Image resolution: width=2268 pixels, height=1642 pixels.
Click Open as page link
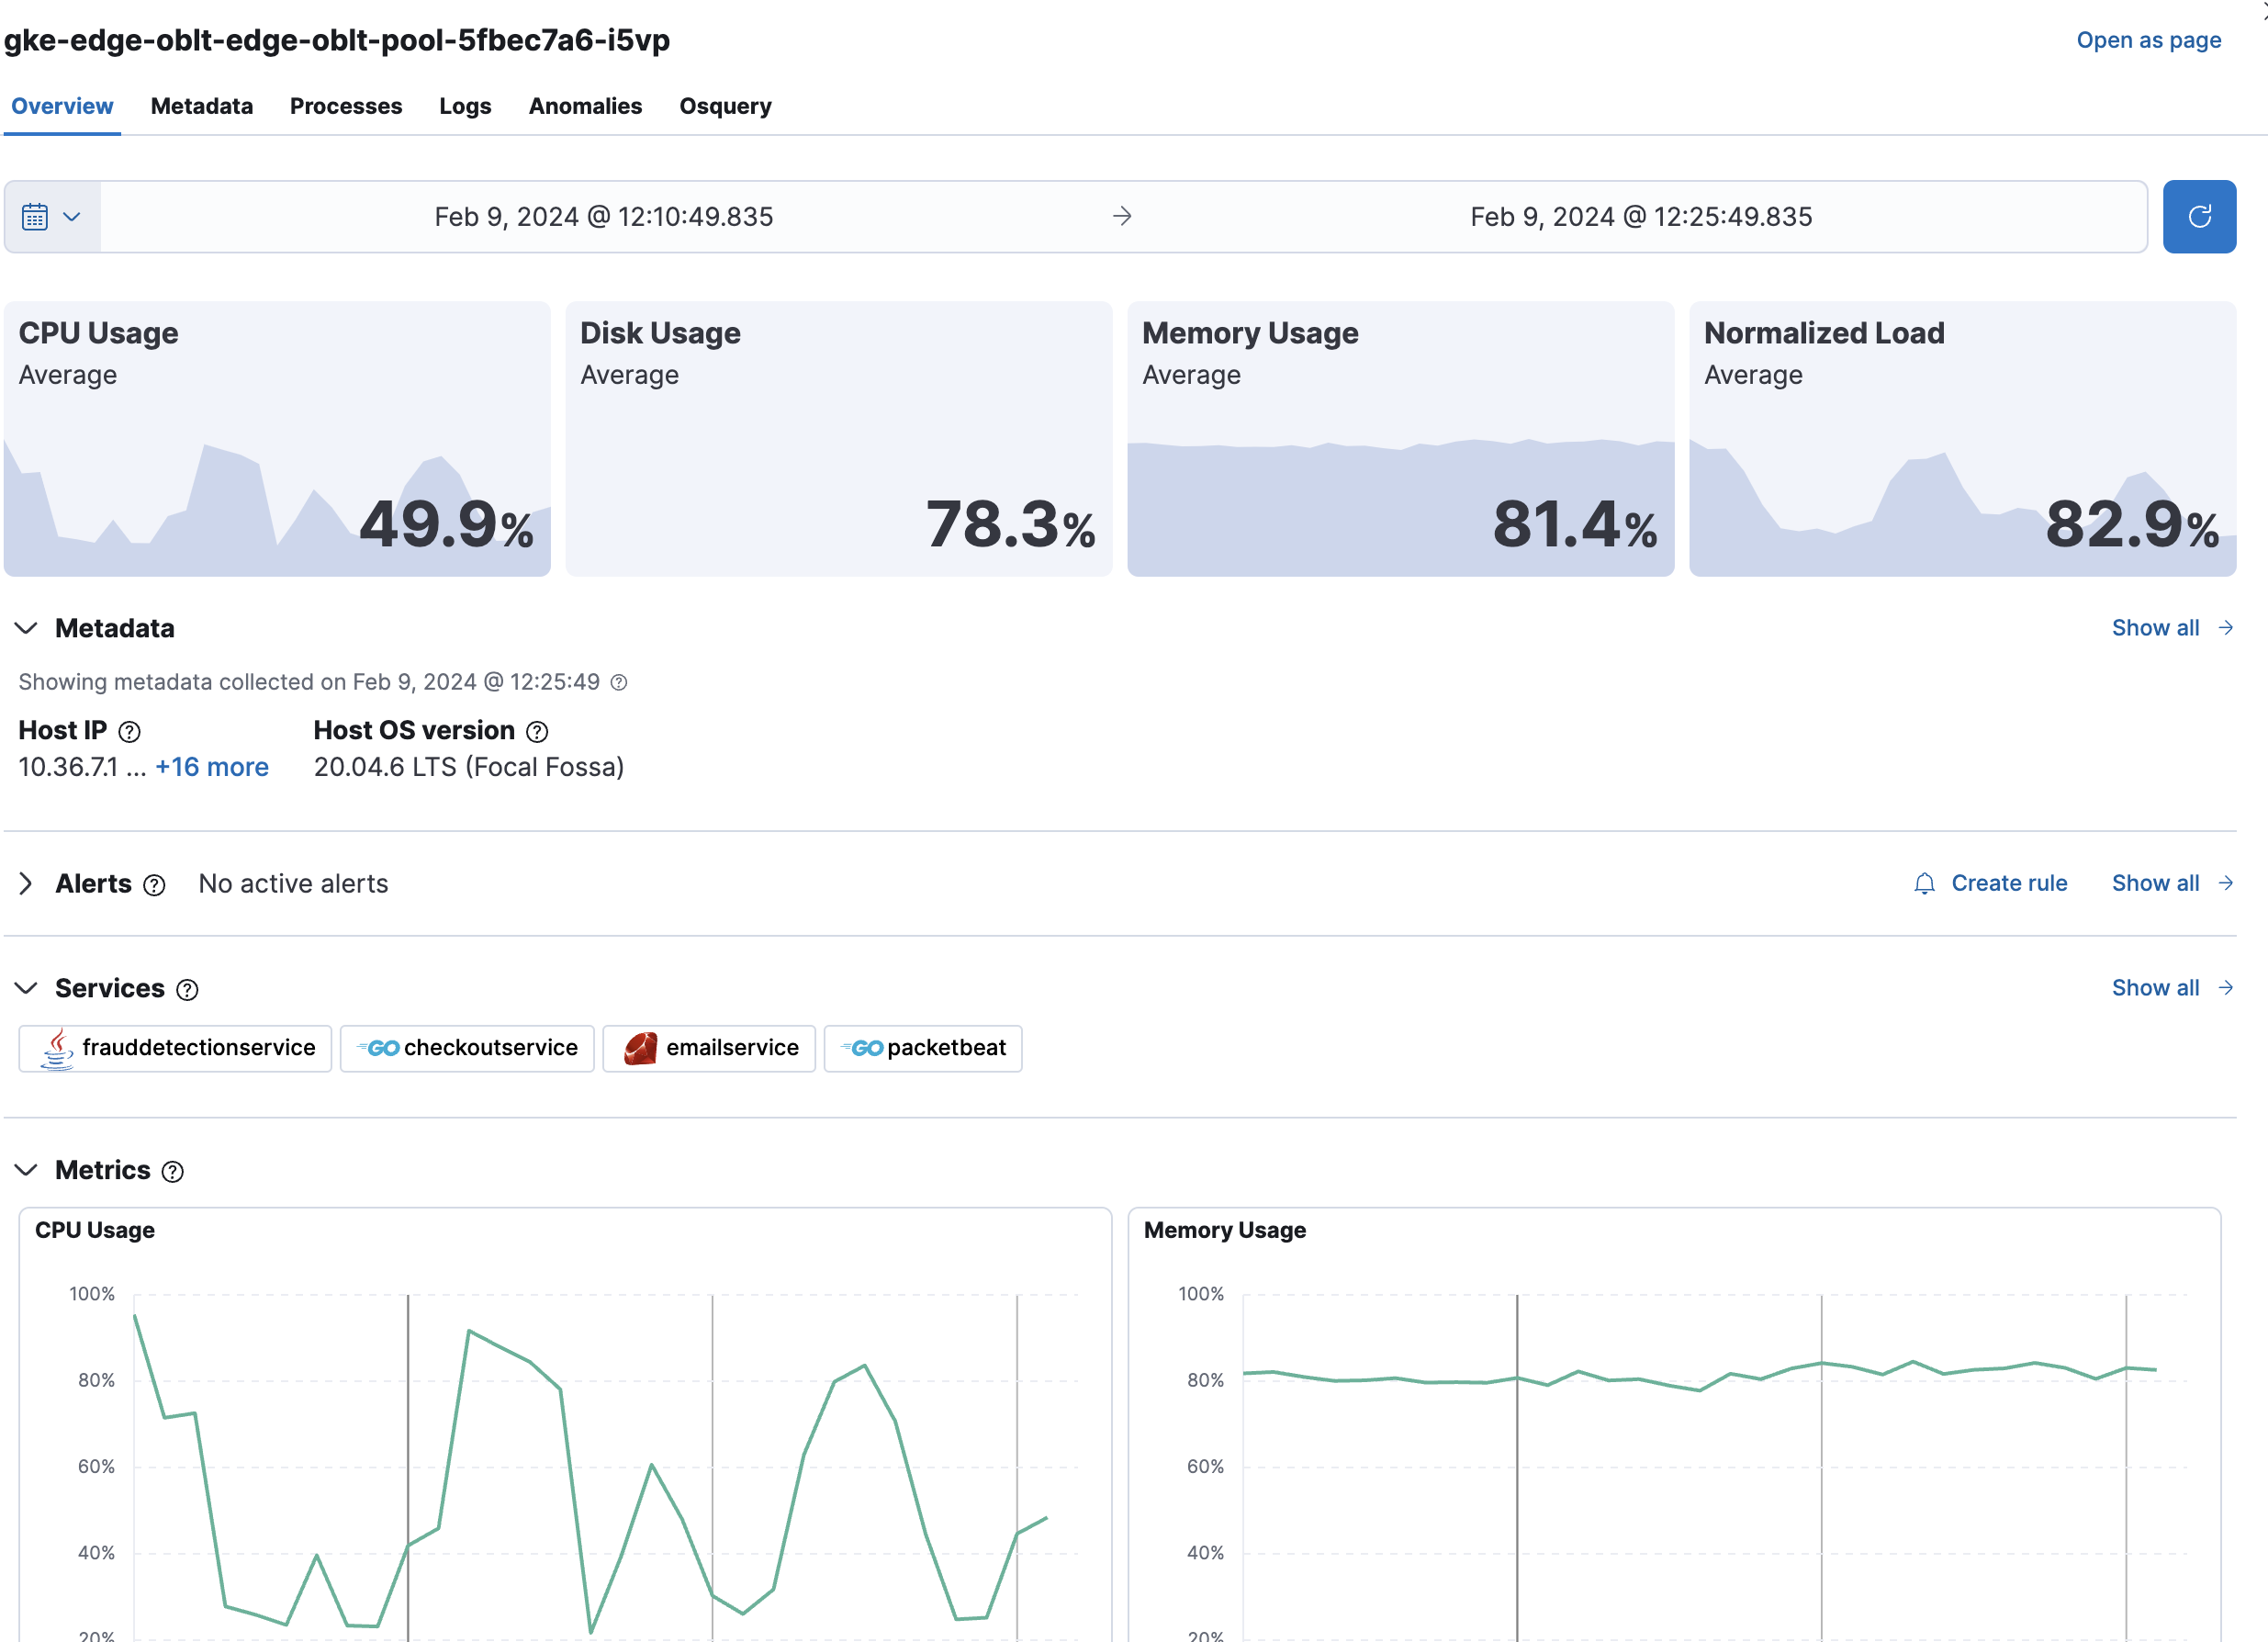(2149, 40)
